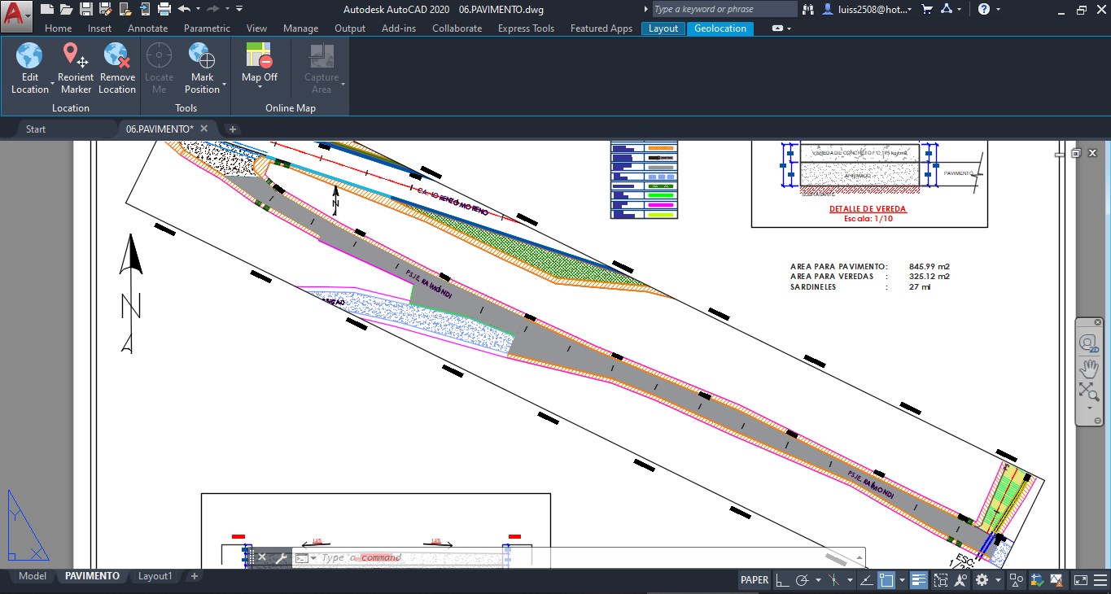Expand the Map Off dropdown arrow

coord(260,86)
